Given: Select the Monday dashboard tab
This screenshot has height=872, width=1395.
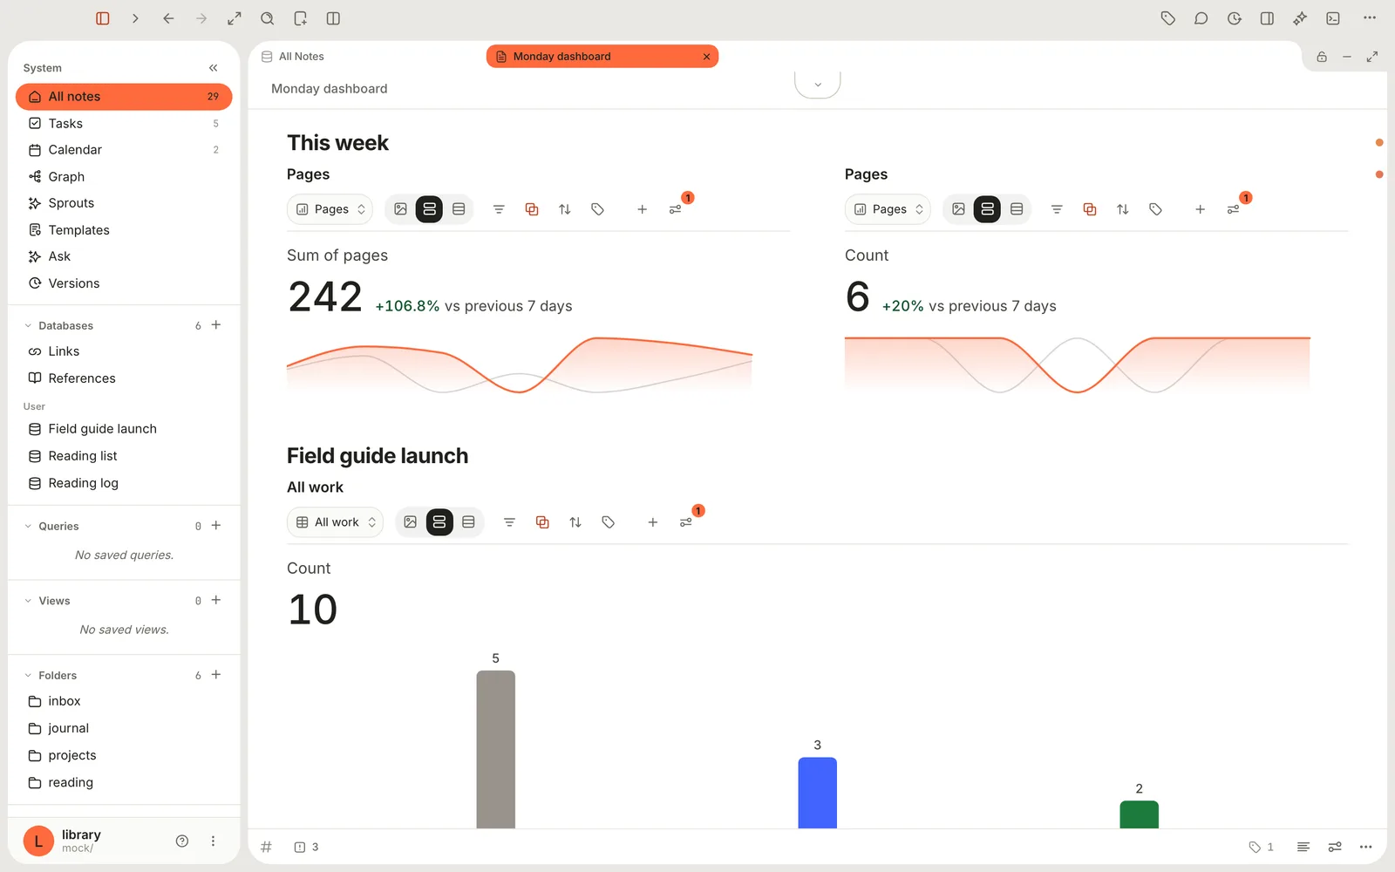Looking at the screenshot, I should coord(602,57).
